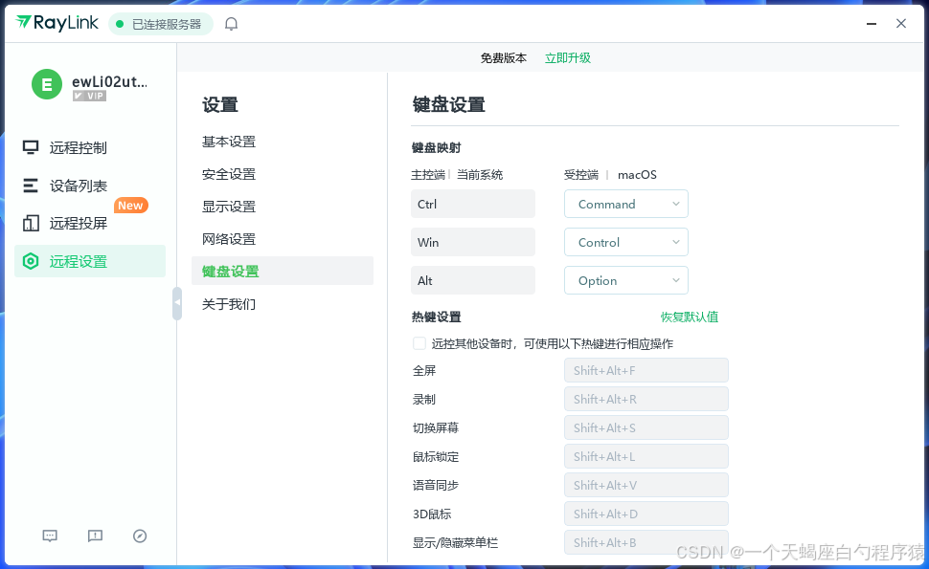This screenshot has width=929, height=569.
Task: Click the feedback exclamation icon at bottom
Action: click(95, 536)
